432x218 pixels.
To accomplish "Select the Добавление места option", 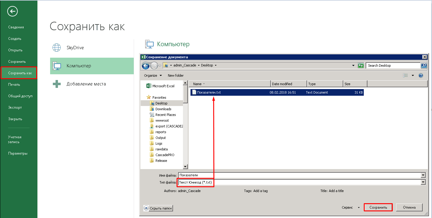I will point(92,84).
